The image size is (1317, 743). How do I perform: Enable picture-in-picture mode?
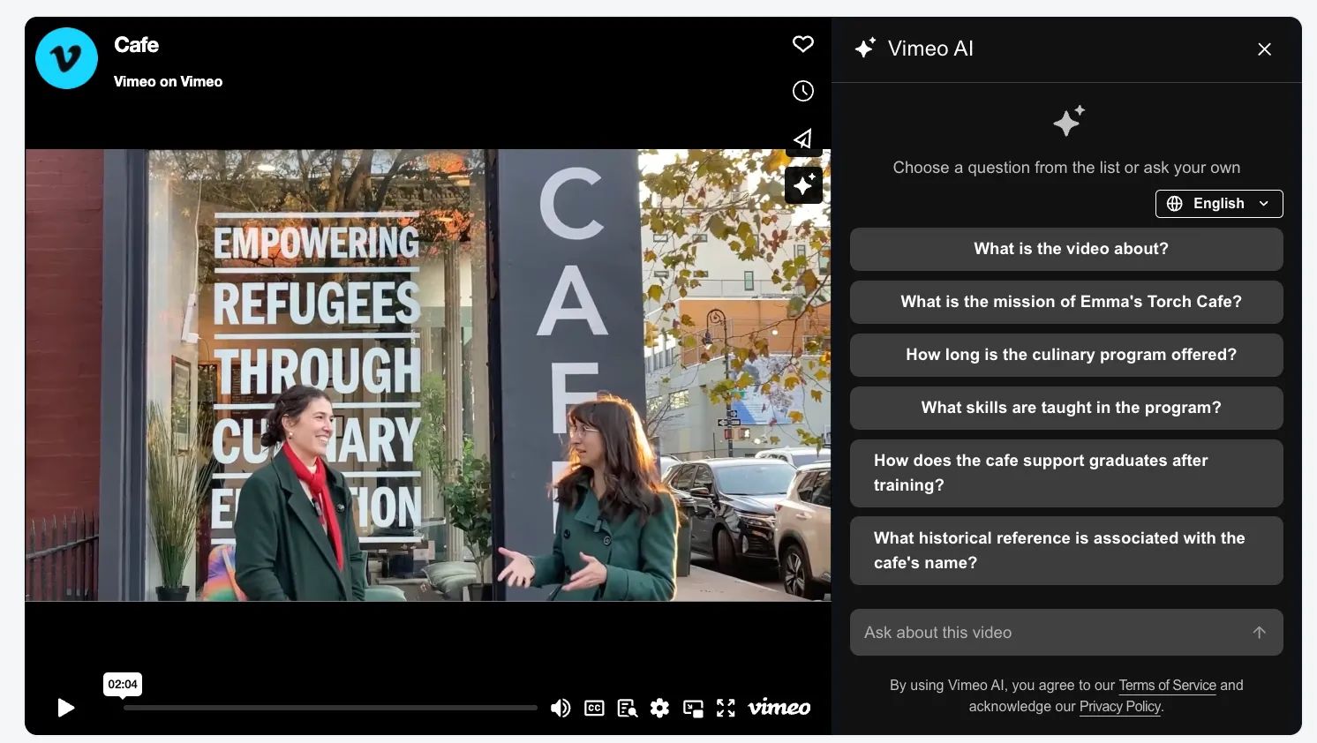[x=693, y=708]
